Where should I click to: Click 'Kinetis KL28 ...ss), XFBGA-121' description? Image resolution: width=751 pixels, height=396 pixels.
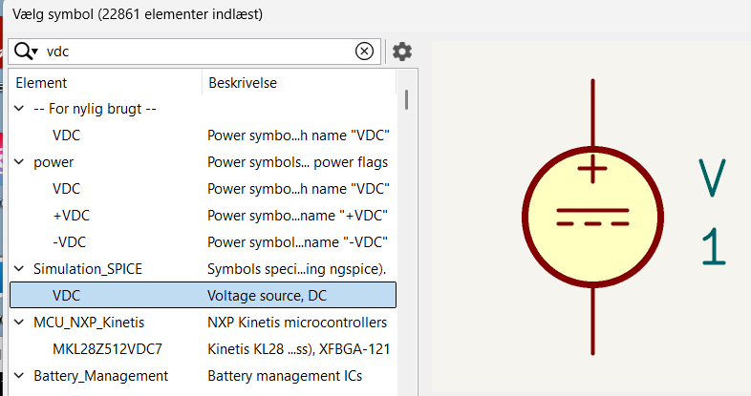tap(298, 349)
